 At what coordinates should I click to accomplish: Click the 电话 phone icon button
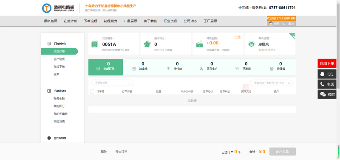(x=327, y=84)
